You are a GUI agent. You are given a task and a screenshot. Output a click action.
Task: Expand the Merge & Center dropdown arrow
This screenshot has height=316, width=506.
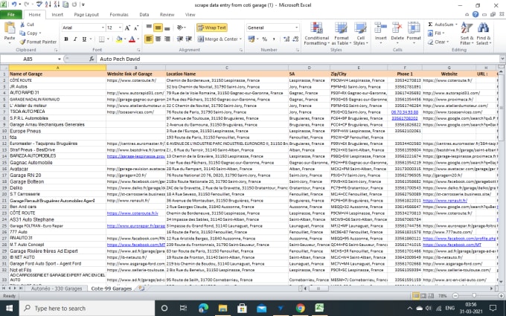(x=240, y=39)
